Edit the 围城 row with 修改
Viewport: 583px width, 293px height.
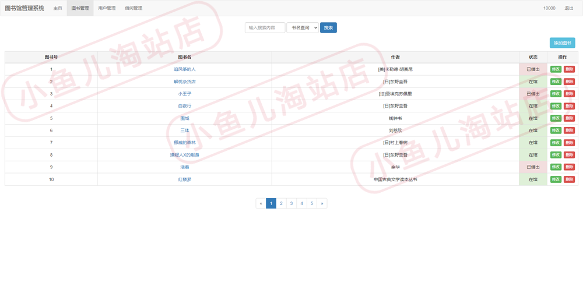pos(556,118)
